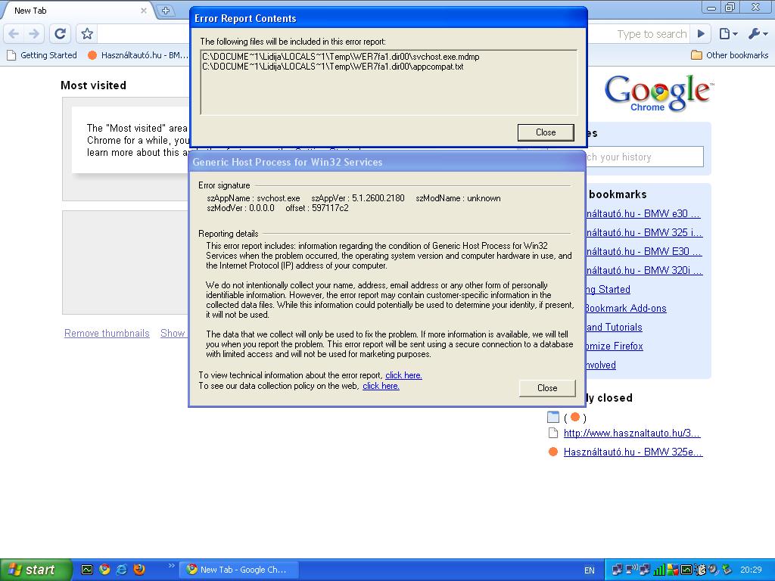This screenshot has width=775, height=581.
Task: Switch to New Tab - Google Chrome taskbar button
Action: (x=238, y=570)
